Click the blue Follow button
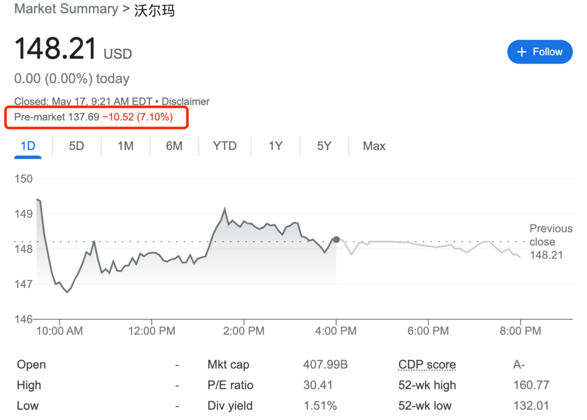Image resolution: width=587 pixels, height=420 pixels. pyautogui.click(x=540, y=52)
